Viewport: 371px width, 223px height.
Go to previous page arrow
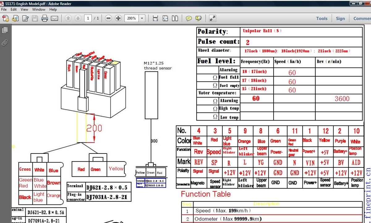(68, 19)
